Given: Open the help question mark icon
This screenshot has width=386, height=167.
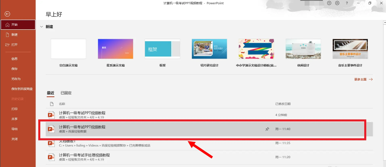Looking at the screenshot, I should click(347, 3).
